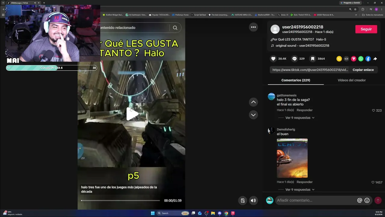This screenshot has height=217, width=385.
Task: Send to friends with the red icon
Action: click(354, 59)
